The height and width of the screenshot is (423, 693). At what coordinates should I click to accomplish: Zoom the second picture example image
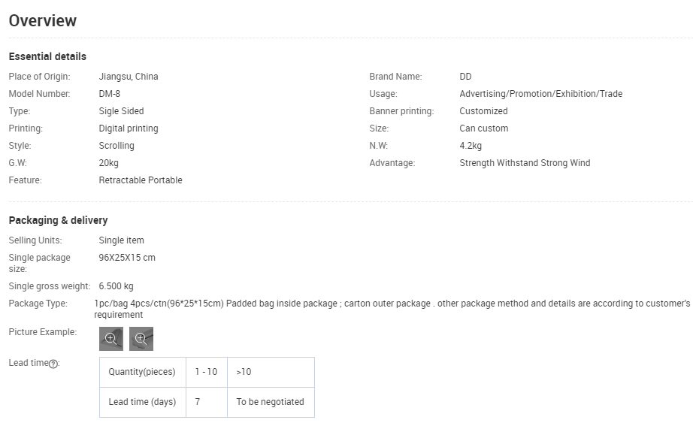pyautogui.click(x=141, y=339)
